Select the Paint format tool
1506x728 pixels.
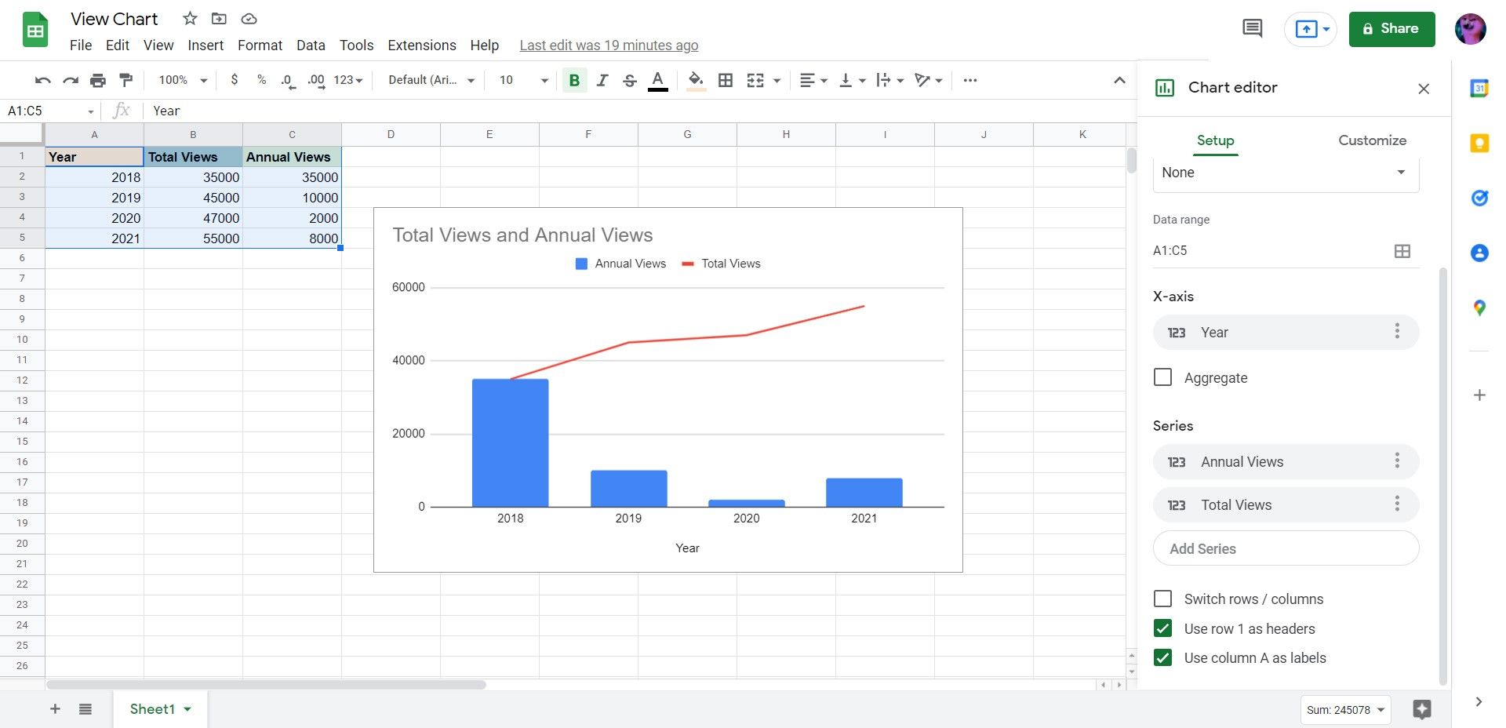(125, 80)
